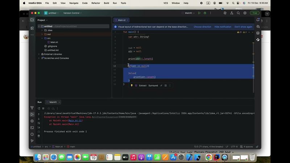Image resolution: width=290 pixels, height=163 pixels.
Task: Click the Debug bug icon in toolbar
Action: [205, 13]
